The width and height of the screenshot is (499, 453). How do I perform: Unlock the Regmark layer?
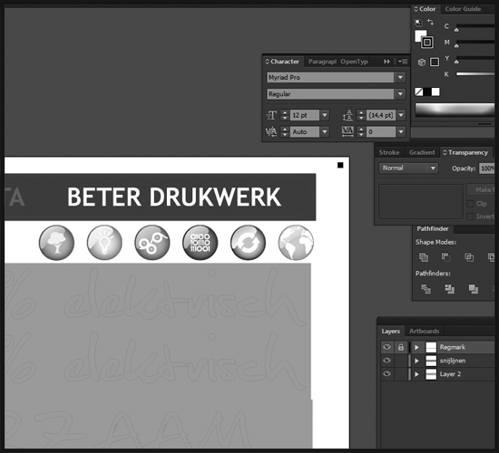(401, 347)
